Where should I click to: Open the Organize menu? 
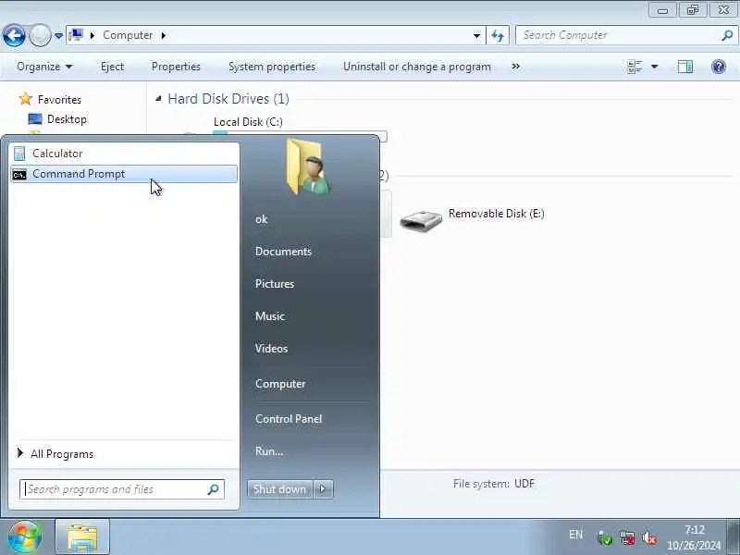tap(44, 67)
